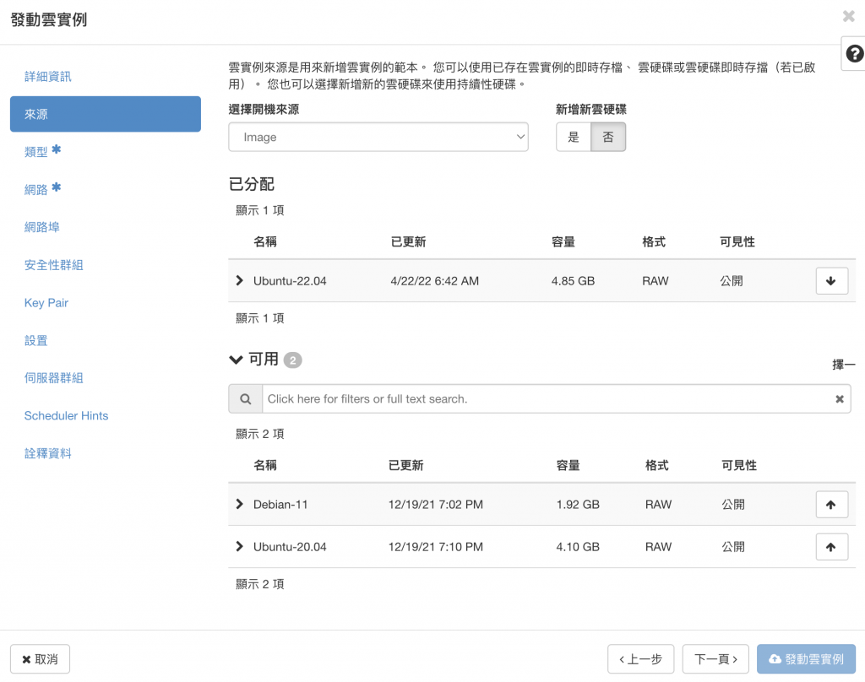Viewport: 865px width, 682px height.
Task: Switch to the Key Pair tab
Action: coord(46,303)
